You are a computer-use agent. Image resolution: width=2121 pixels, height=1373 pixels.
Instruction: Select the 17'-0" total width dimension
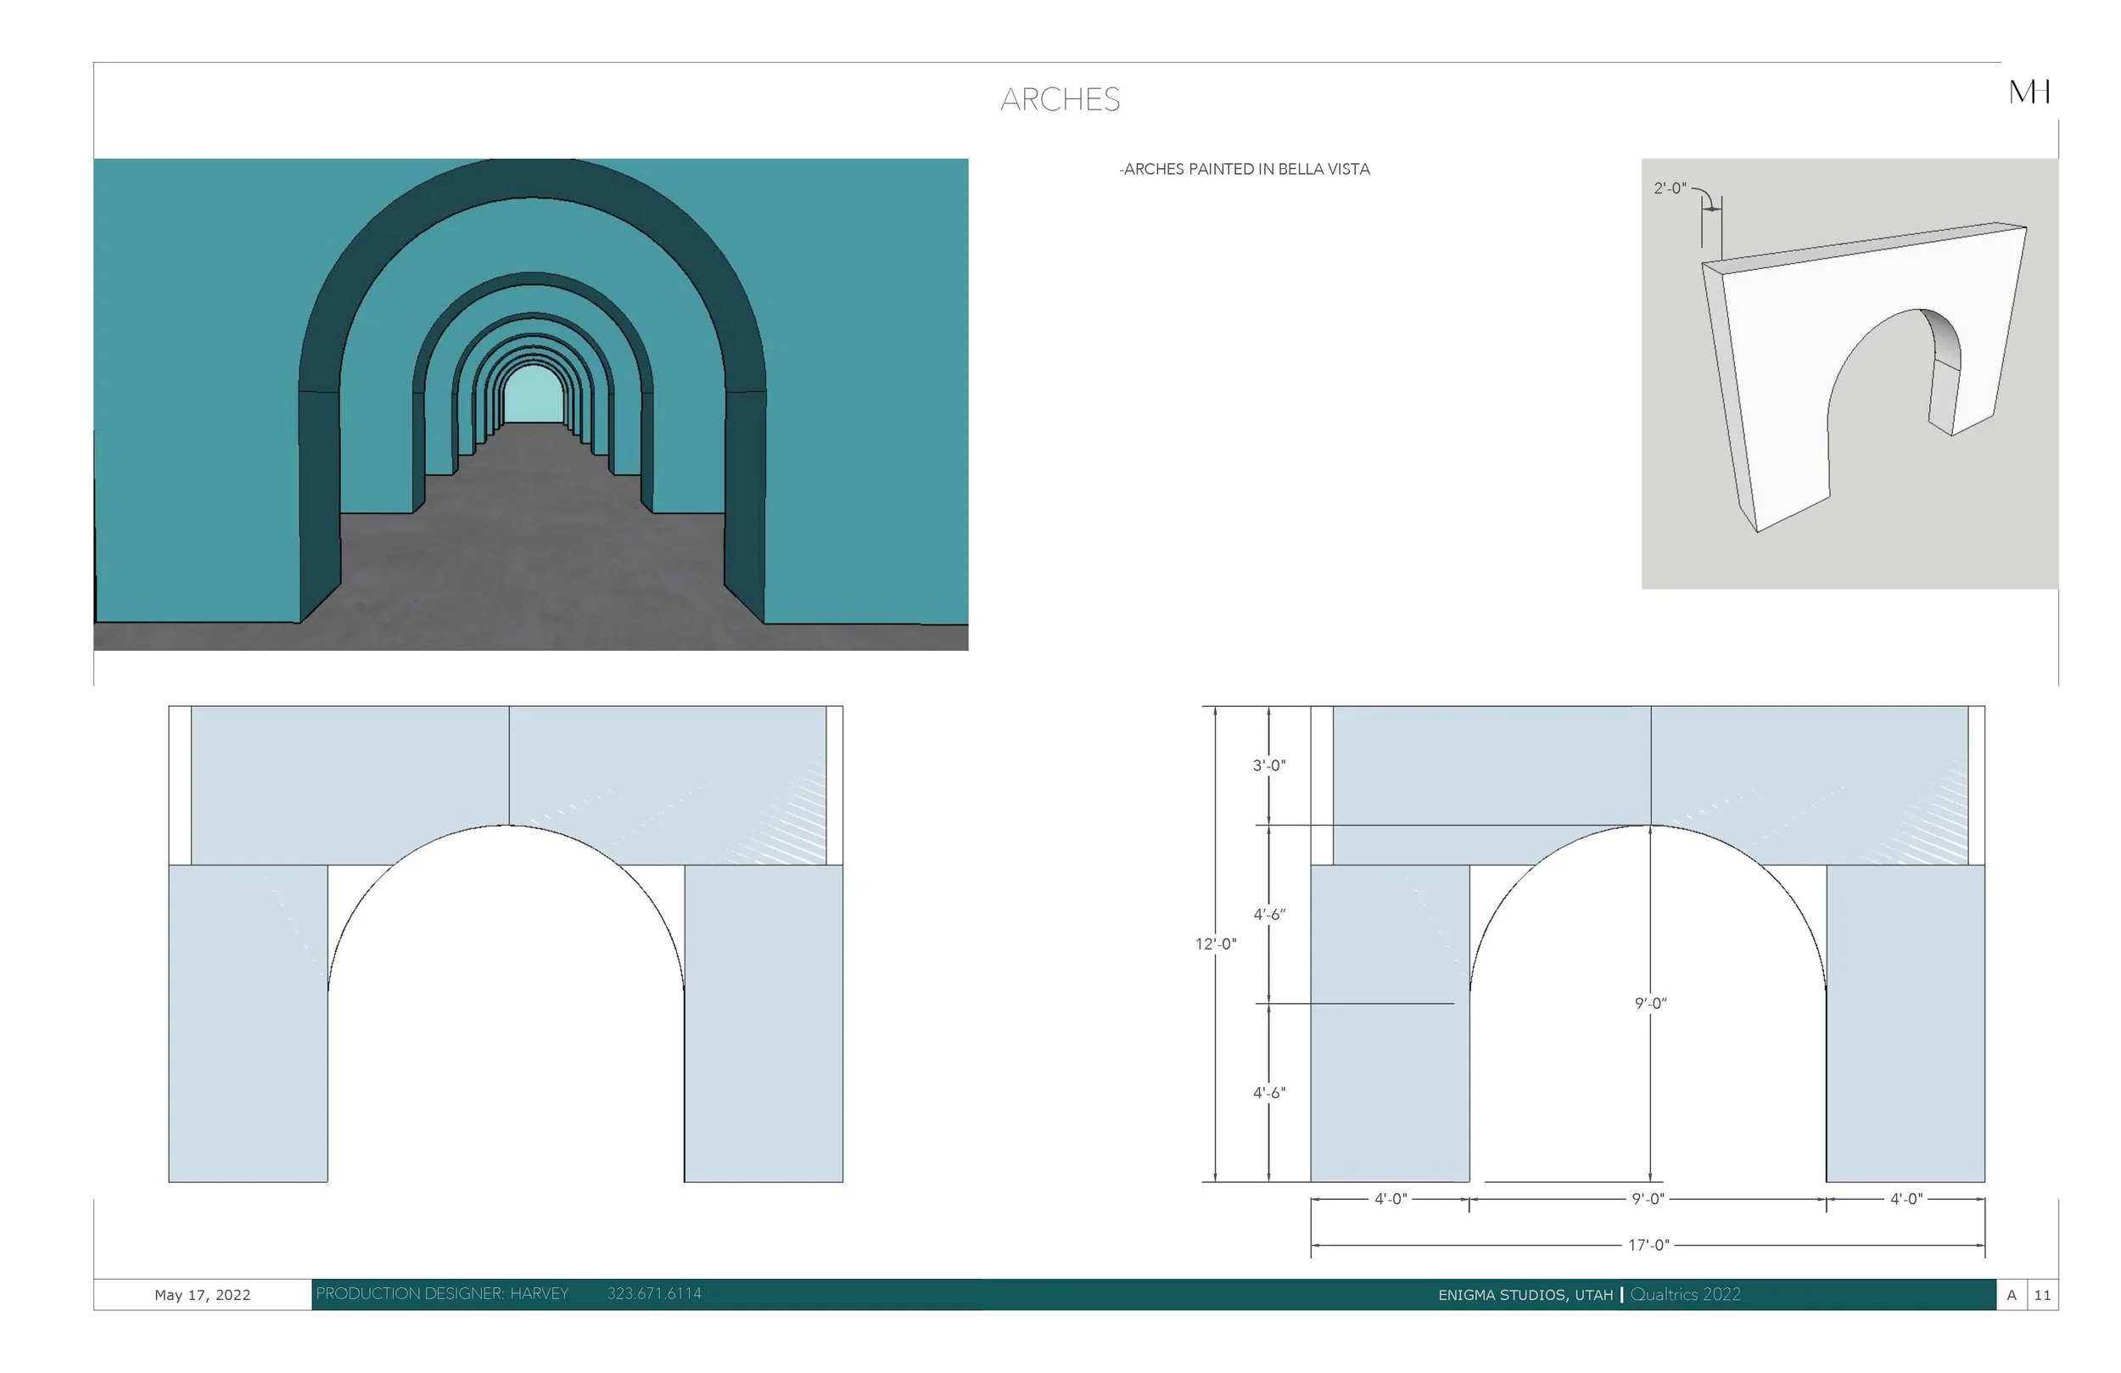pyautogui.click(x=1648, y=1245)
